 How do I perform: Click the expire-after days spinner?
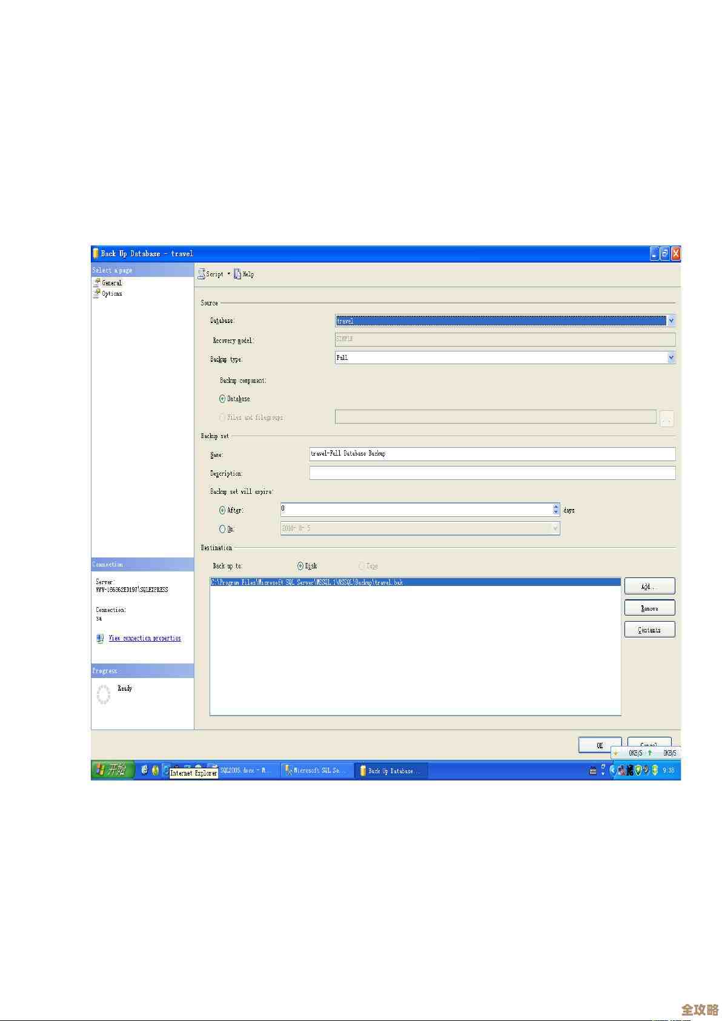[x=556, y=510]
